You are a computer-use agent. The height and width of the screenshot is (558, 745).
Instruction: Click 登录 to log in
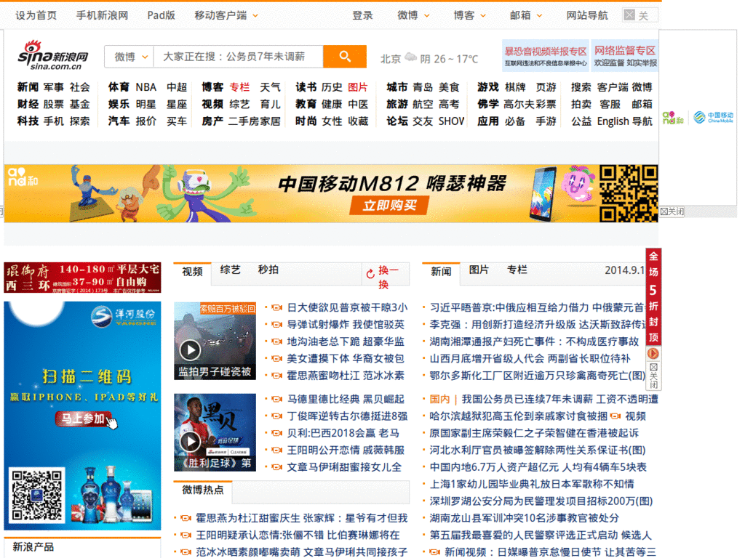coord(362,14)
